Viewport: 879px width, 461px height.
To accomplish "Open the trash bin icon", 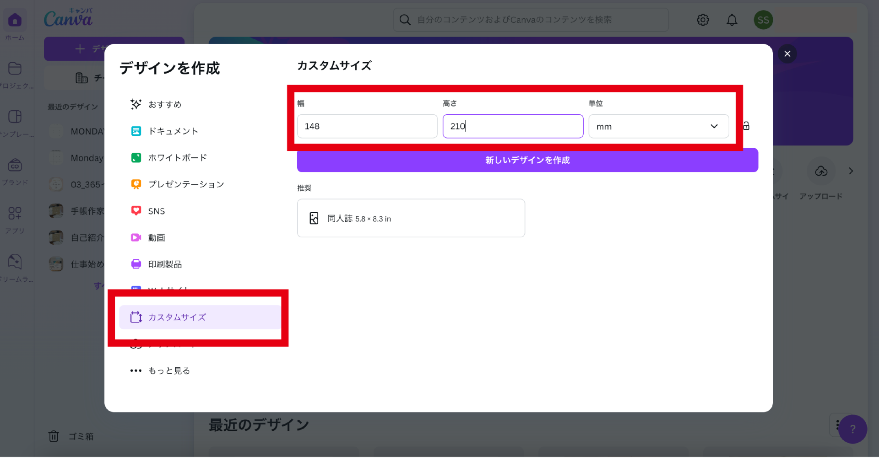I will tap(54, 436).
